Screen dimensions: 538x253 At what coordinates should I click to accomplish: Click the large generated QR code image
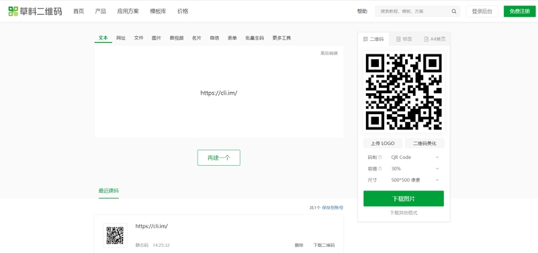click(404, 92)
